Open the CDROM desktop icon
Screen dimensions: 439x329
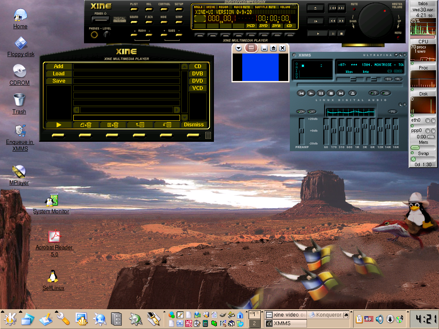tap(19, 75)
